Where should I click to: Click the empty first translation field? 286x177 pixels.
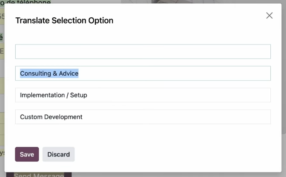tap(143, 52)
